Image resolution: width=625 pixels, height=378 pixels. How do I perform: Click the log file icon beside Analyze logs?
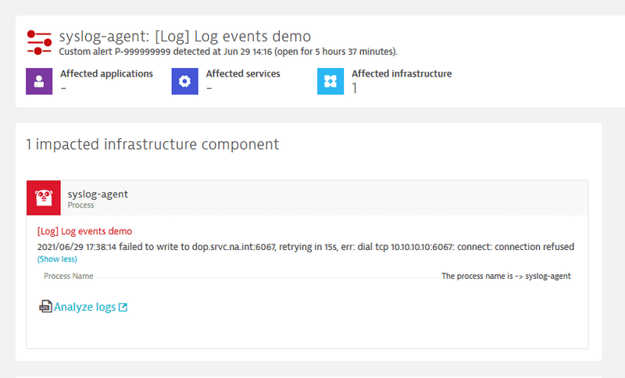tap(45, 307)
